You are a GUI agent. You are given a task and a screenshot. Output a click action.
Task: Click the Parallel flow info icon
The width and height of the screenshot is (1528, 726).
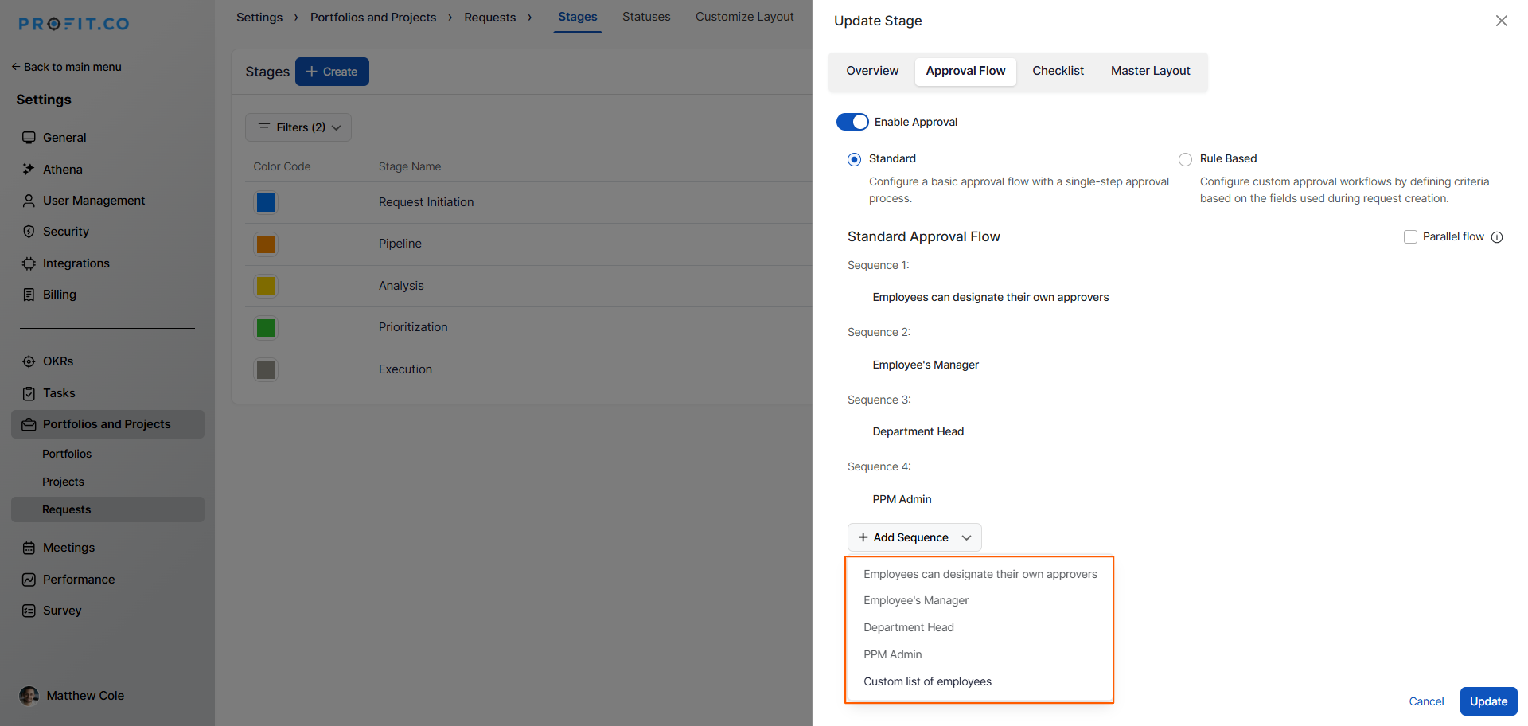[1497, 237]
